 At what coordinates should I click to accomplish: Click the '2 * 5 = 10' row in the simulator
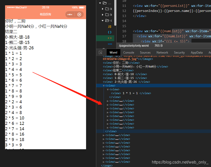[15, 118]
